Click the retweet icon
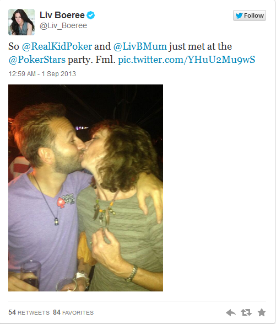This screenshot has width=276, height=324. pos(246,312)
